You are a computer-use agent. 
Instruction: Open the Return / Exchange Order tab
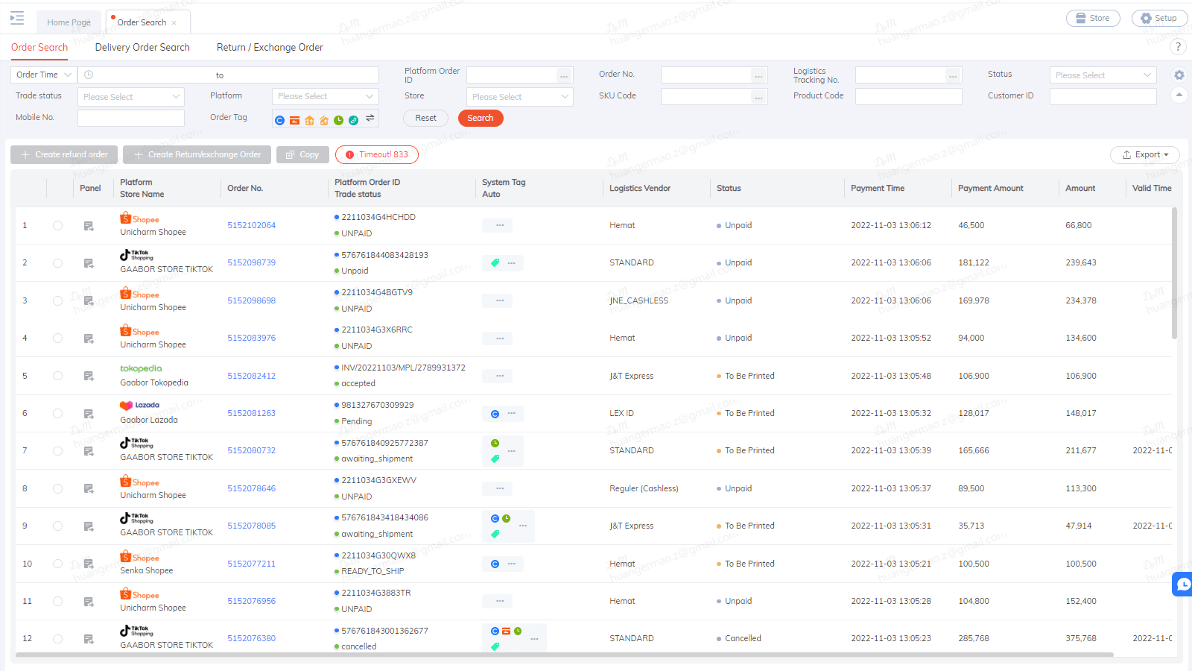pos(269,47)
